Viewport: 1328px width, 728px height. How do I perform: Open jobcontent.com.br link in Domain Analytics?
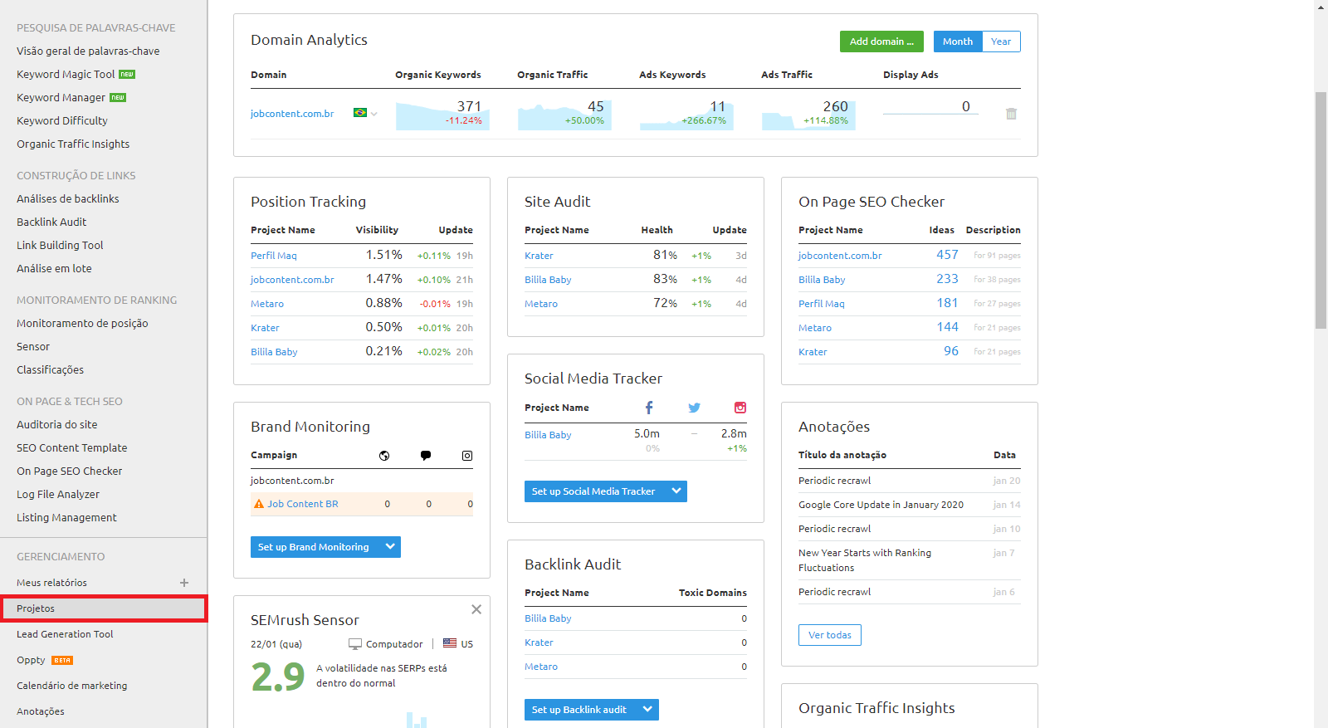(x=292, y=114)
